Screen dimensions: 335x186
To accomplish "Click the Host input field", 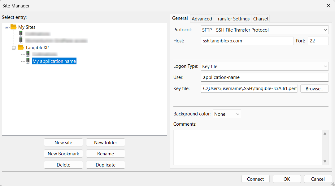I will 247,41.
